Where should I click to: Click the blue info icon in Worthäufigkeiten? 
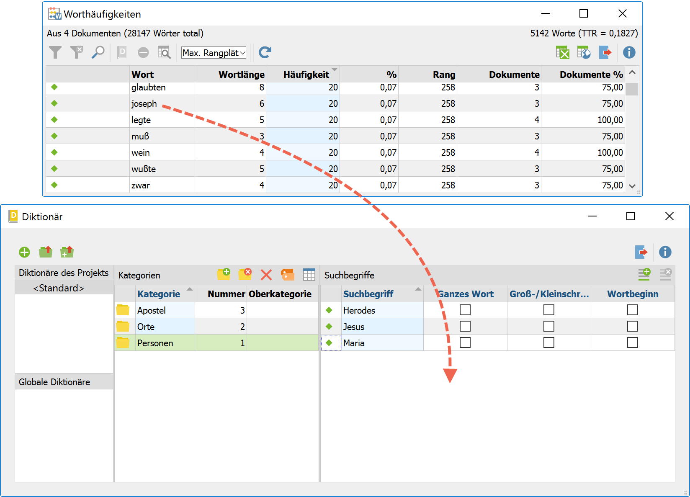click(x=629, y=52)
